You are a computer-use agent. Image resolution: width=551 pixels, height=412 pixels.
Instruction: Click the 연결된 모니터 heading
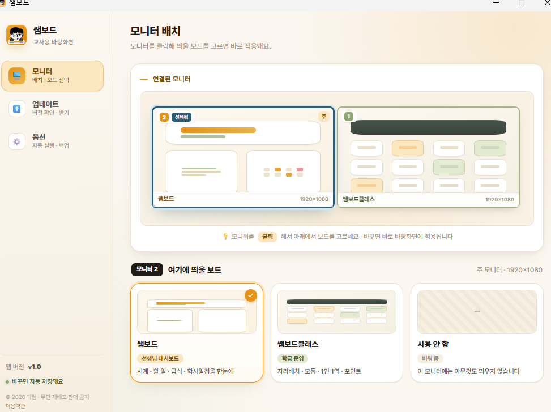[172, 79]
